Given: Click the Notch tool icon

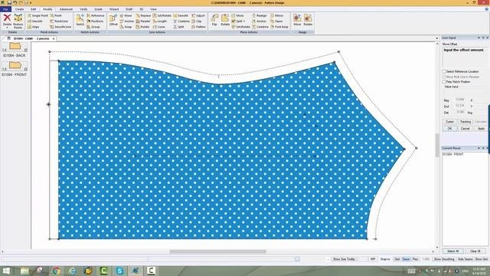Looking at the screenshot, I should [x=80, y=20].
